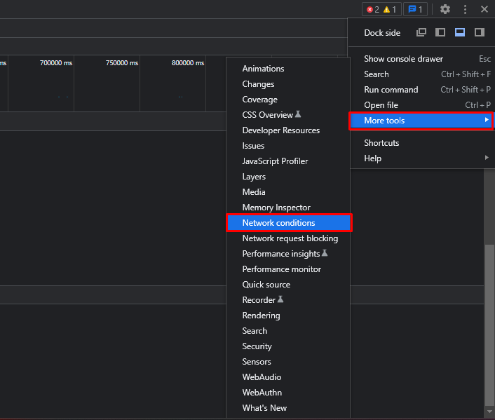Dock DevTools to the right side

480,33
